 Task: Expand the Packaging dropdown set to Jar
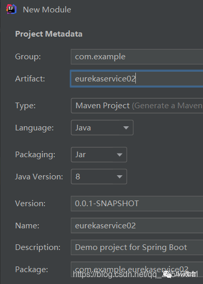click(99, 155)
